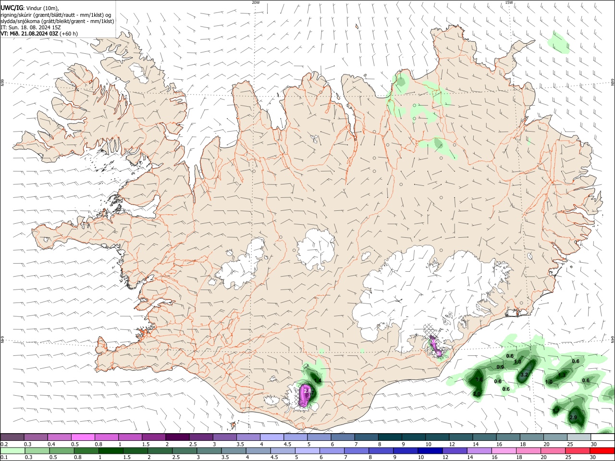The image size is (615, 461).
Task: Click the "1.6" rainfall value
Action: [479, 379]
